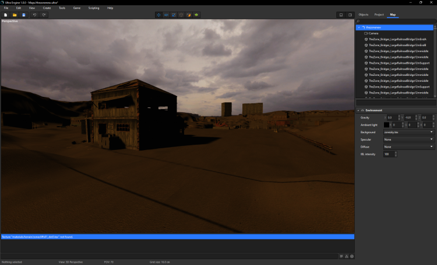Screen dimensions: 437x265
Task: Click the single viewport layout icon
Action: (x=341, y=15)
